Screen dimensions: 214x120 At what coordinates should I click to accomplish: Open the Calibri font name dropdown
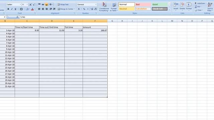click(20, 4)
